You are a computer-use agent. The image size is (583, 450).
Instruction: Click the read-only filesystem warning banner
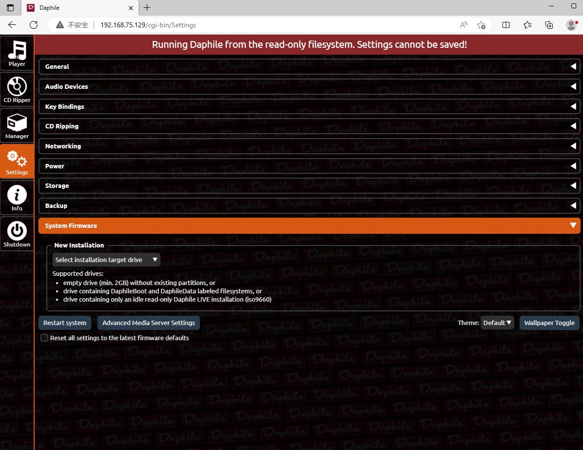pyautogui.click(x=309, y=45)
